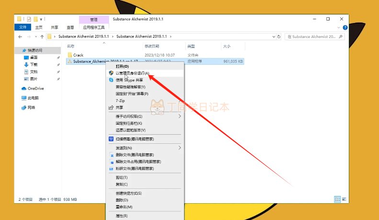Viewport: 379px width, 220px height.
Task: Select the Crack folder
Action: pyautogui.click(x=78, y=55)
